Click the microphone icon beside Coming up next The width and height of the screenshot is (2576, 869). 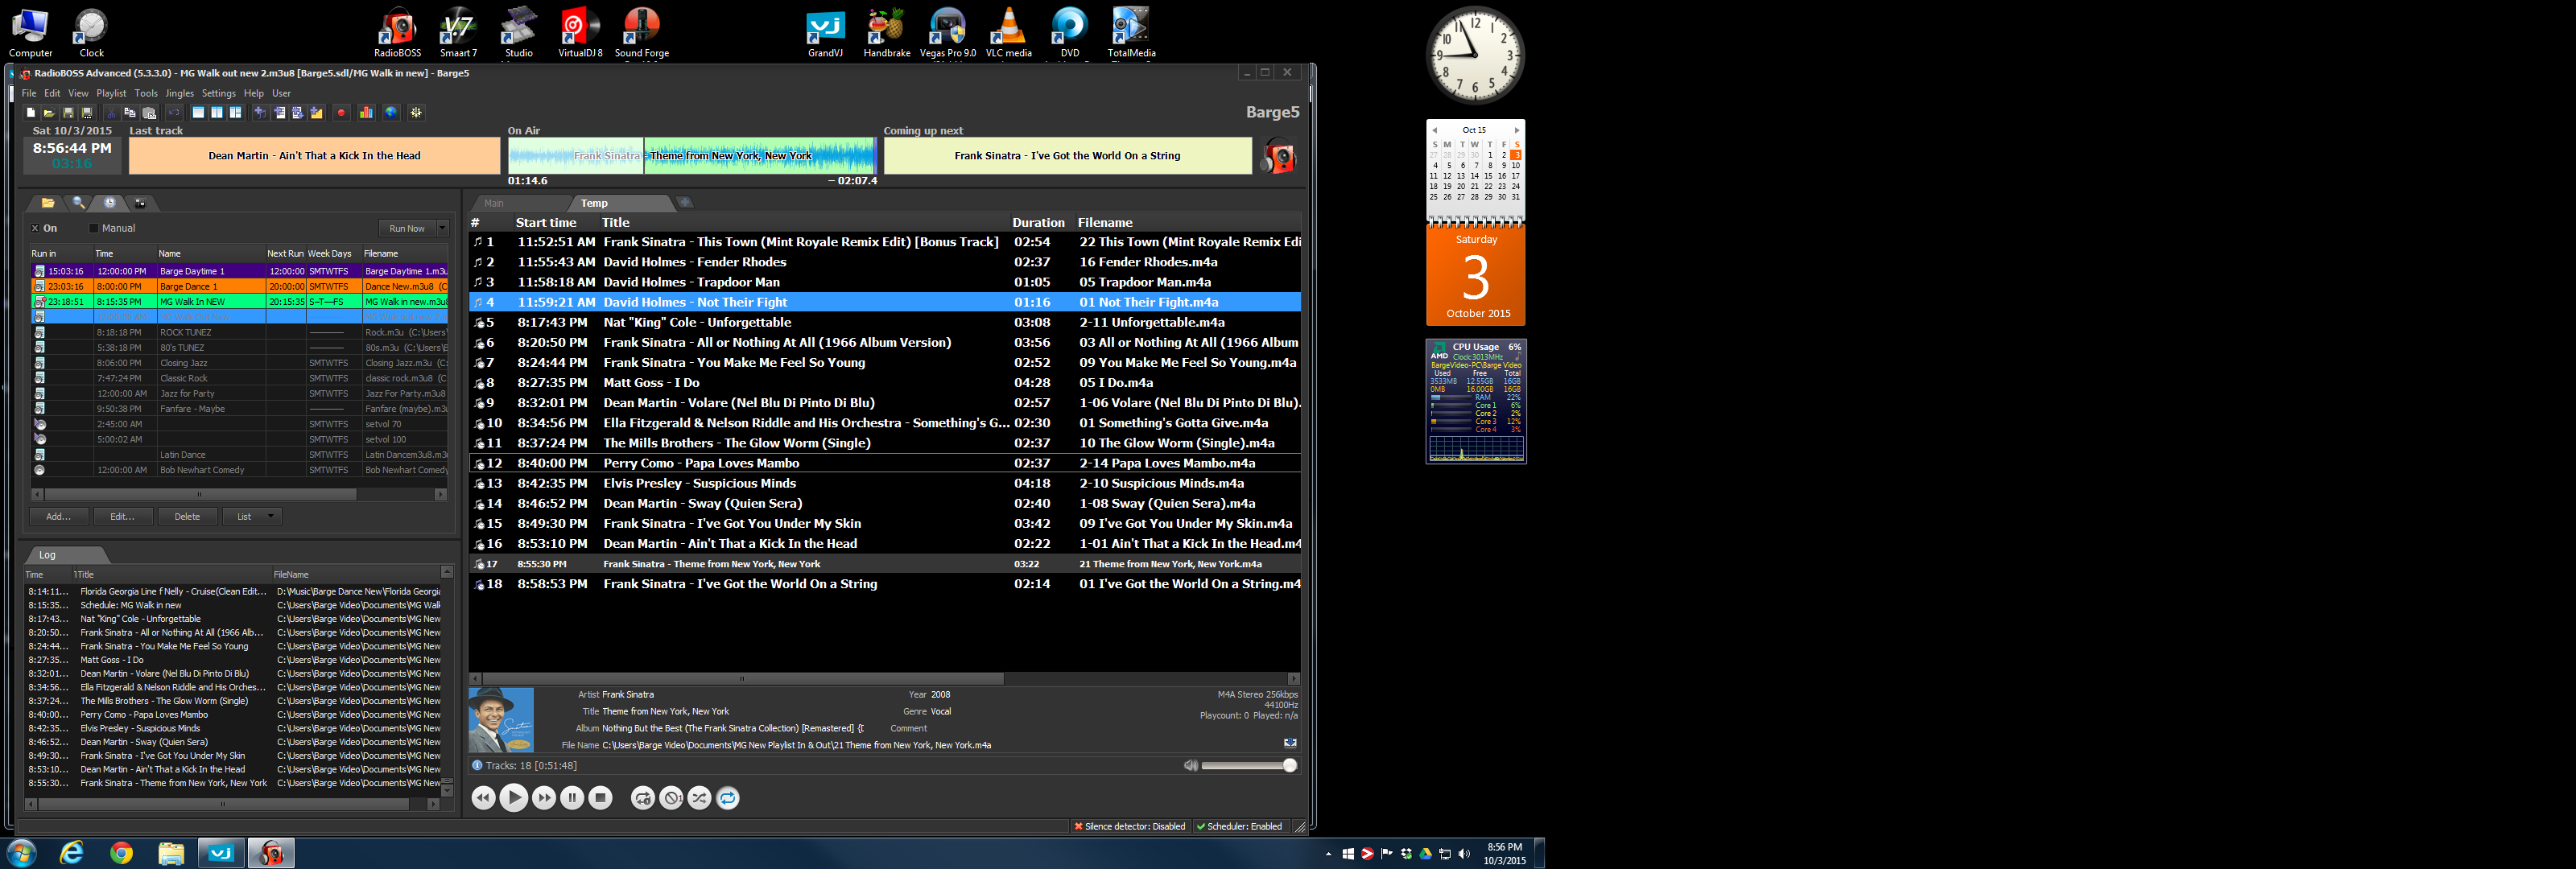pyautogui.click(x=1278, y=156)
